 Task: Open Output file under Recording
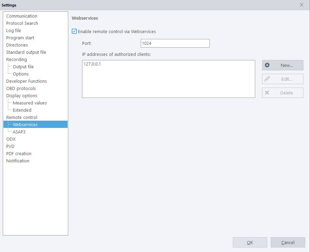click(23, 67)
